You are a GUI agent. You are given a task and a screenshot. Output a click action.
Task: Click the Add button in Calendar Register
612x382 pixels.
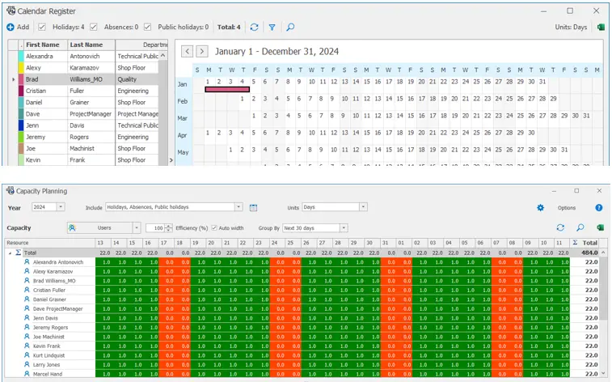[x=17, y=27]
